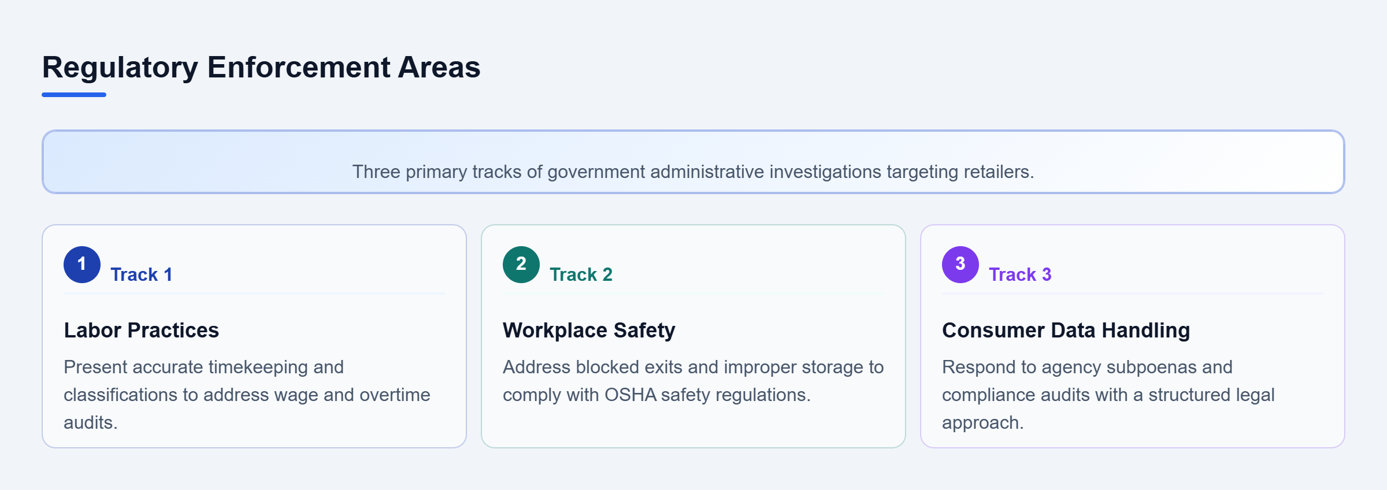Click the green number 2 badge
The image size is (1387, 490).
(521, 265)
